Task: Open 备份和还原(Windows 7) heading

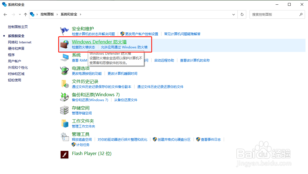Action: click(x=96, y=95)
